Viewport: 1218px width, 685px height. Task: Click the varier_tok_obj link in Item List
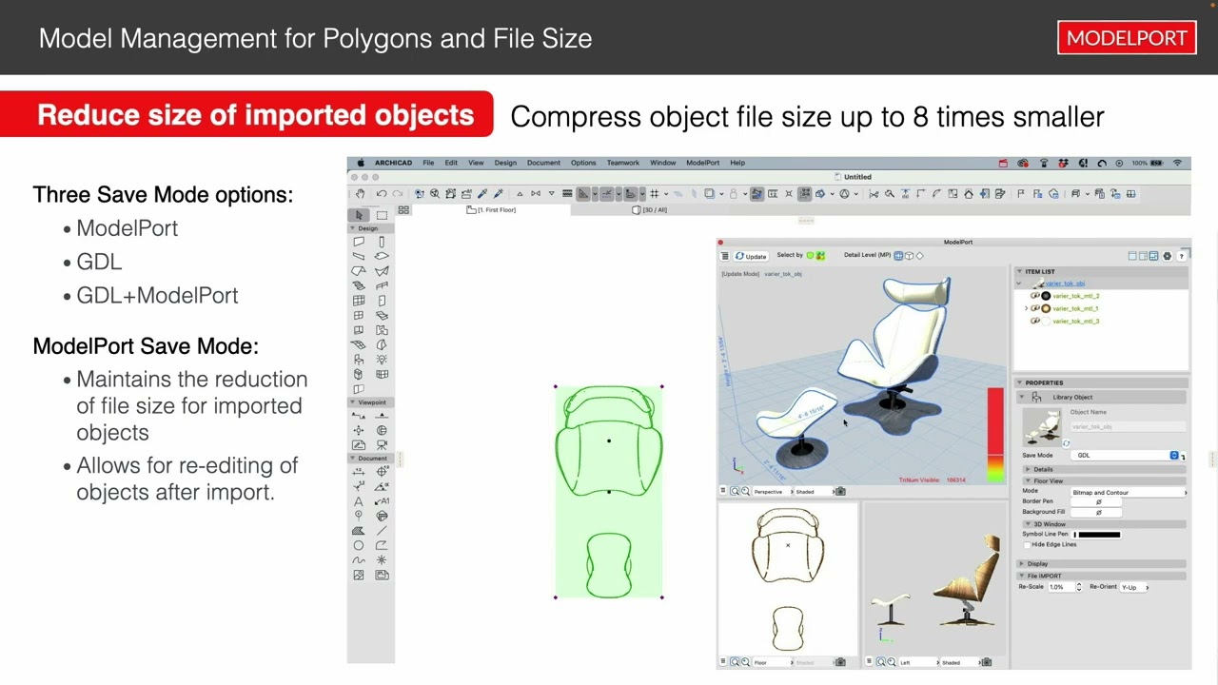tap(1065, 284)
